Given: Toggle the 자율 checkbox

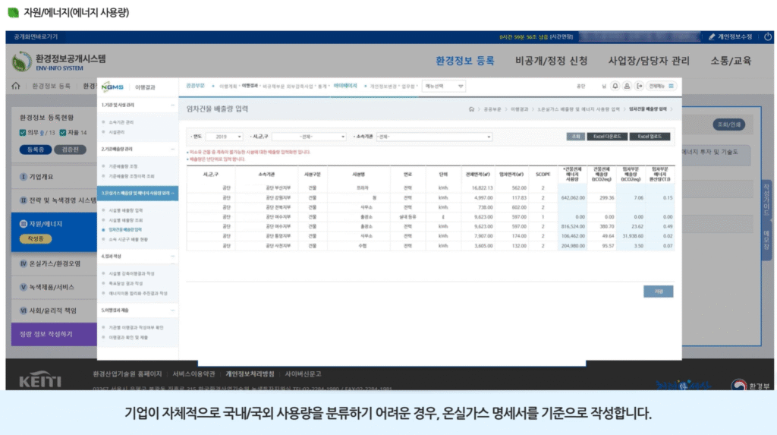Looking at the screenshot, I should [x=63, y=133].
